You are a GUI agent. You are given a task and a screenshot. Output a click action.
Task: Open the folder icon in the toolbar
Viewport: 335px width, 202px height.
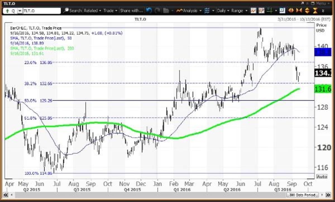click(166, 11)
